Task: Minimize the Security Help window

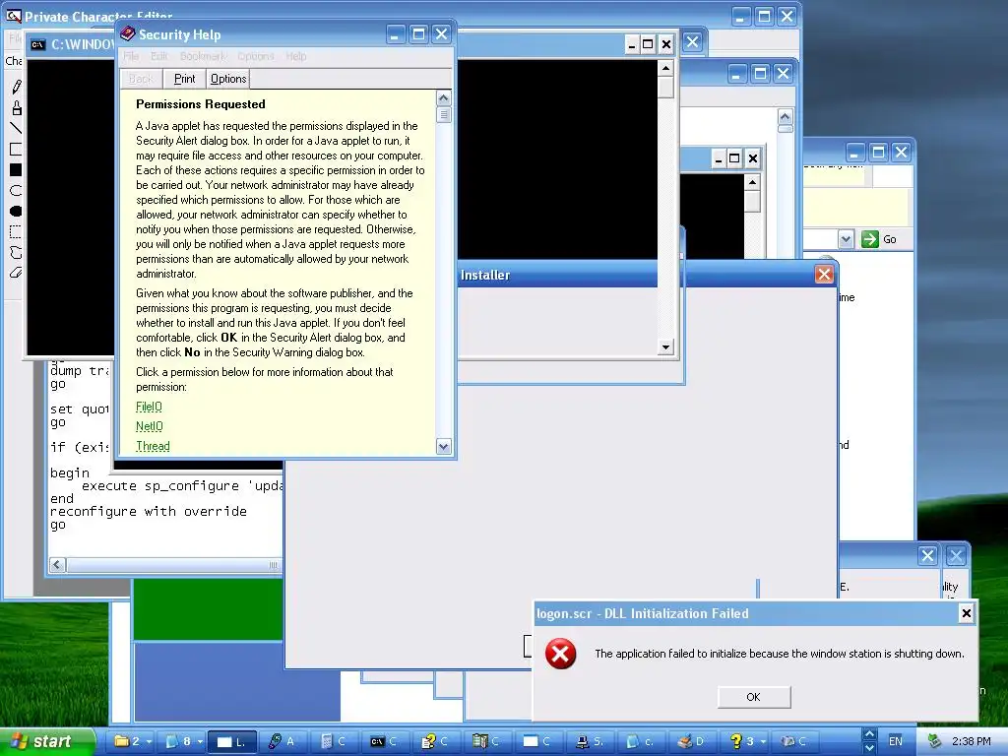Action: coord(395,34)
